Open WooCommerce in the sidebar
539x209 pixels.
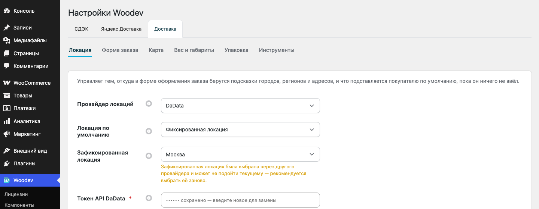point(30,83)
